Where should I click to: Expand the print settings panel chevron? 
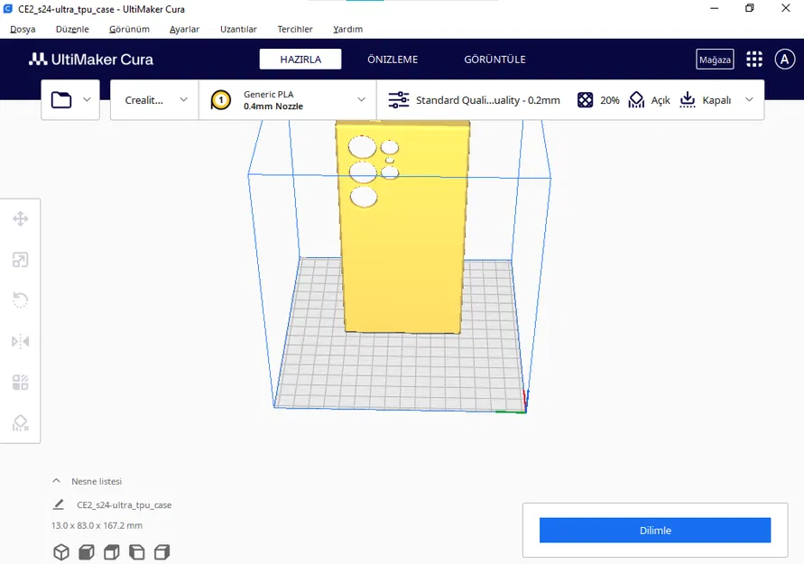point(749,99)
